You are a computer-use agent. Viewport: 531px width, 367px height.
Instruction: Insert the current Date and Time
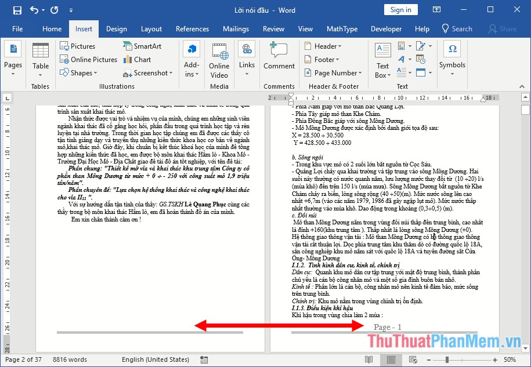tap(420, 59)
